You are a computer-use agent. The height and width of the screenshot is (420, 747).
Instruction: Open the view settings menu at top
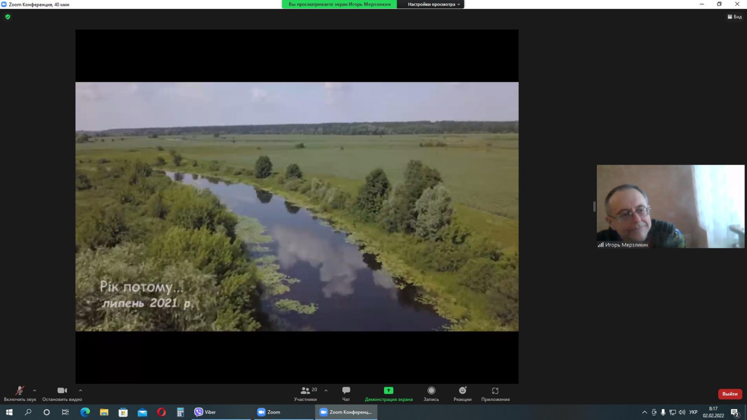(x=433, y=4)
